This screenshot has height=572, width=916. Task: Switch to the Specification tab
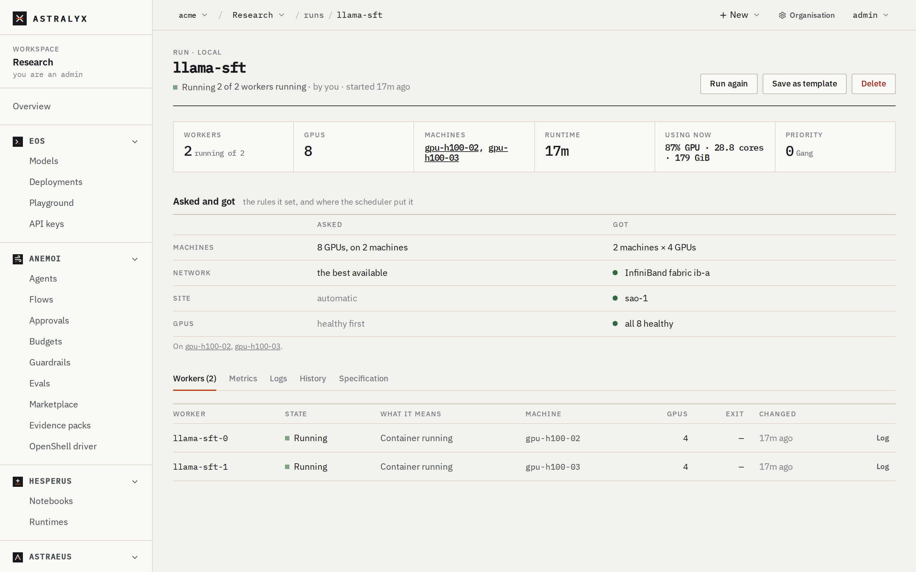tap(363, 379)
